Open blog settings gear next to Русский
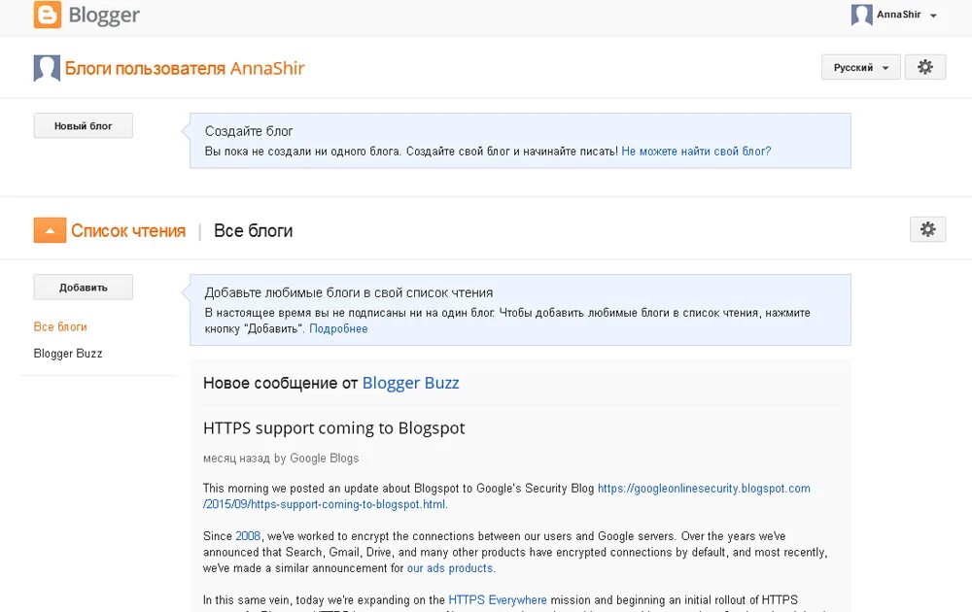 [x=925, y=67]
